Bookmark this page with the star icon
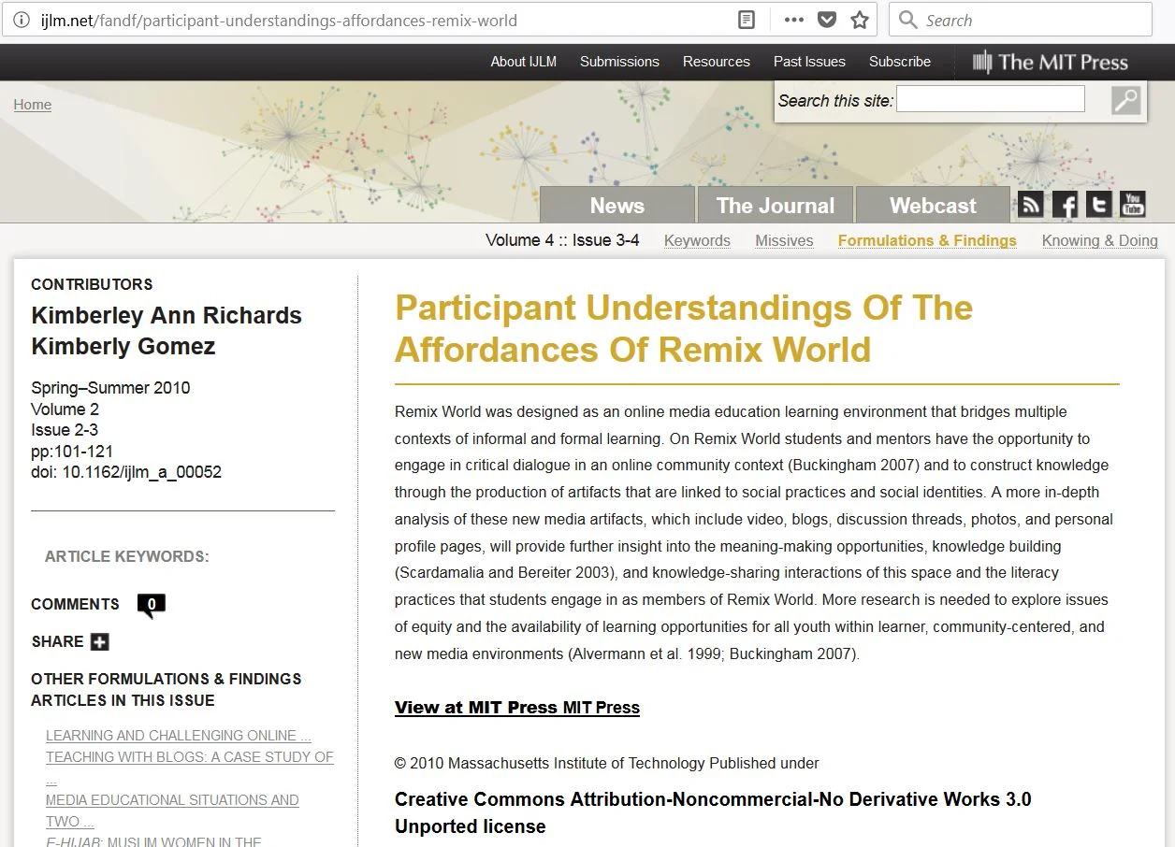The width and height of the screenshot is (1175, 847). [859, 19]
